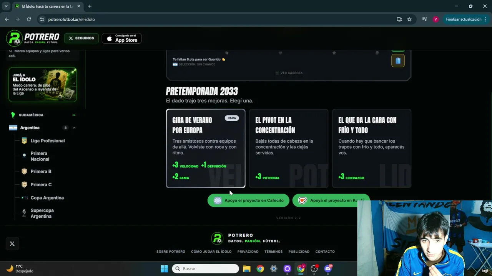Screen dimensions: 492x276
Task: Open the install app icon in address bar
Action: pyautogui.click(x=399, y=19)
